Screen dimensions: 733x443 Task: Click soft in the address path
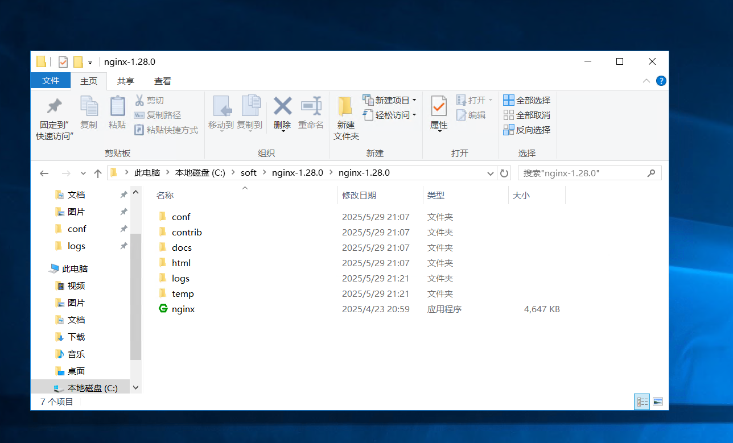pyautogui.click(x=249, y=173)
